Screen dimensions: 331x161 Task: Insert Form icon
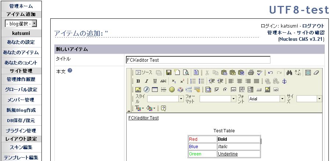click(x=208, y=90)
